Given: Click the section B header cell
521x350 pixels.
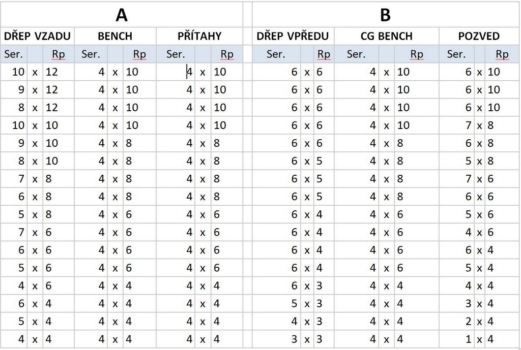Looking at the screenshot, I should point(386,15).
